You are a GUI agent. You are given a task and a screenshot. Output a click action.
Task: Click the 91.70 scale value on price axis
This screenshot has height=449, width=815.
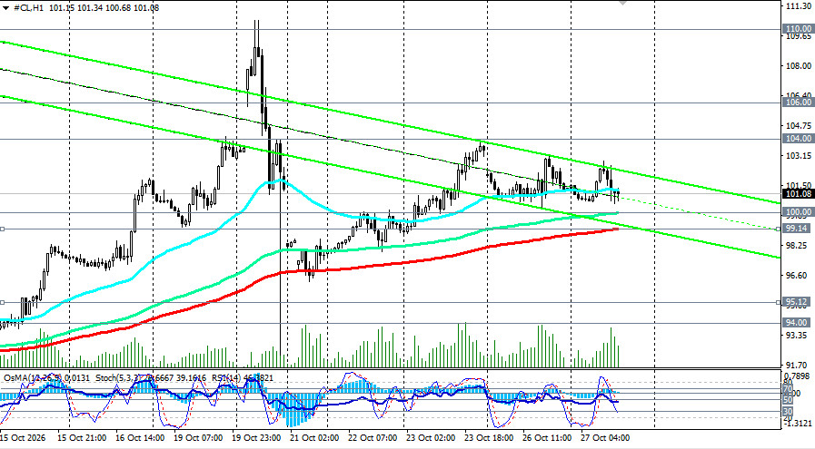(797, 366)
